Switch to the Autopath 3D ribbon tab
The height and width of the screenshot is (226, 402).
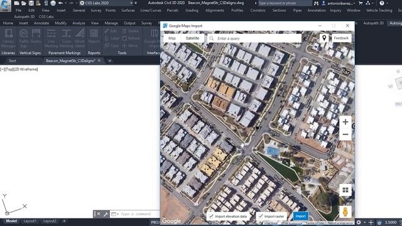pos(373,23)
